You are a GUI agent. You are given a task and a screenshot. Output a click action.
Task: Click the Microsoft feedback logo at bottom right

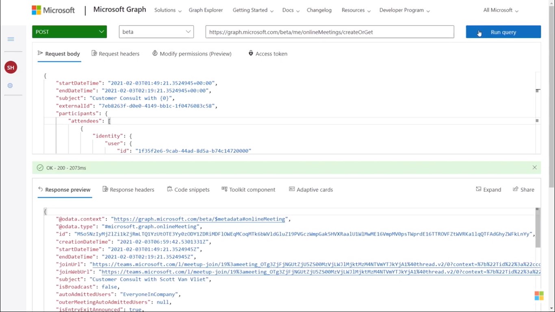539,296
